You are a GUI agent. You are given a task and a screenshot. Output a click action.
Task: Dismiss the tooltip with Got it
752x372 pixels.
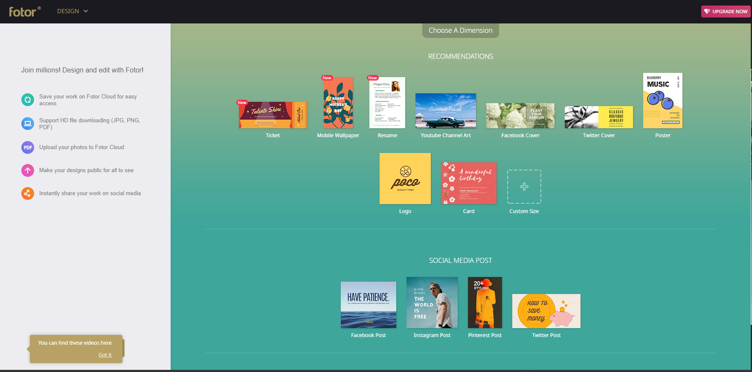coord(105,355)
